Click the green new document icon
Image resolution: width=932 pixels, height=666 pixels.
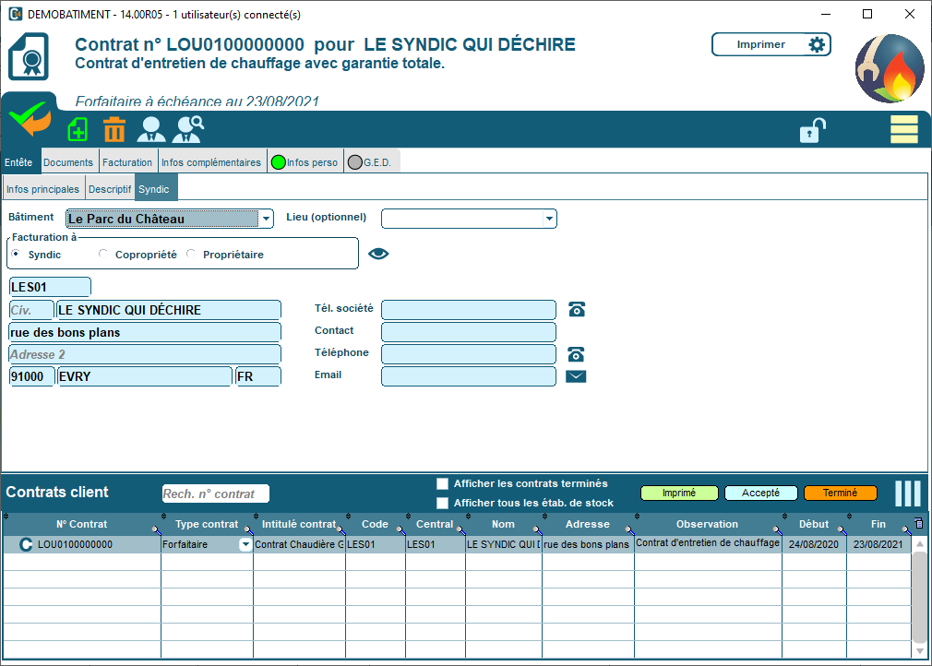tap(78, 130)
